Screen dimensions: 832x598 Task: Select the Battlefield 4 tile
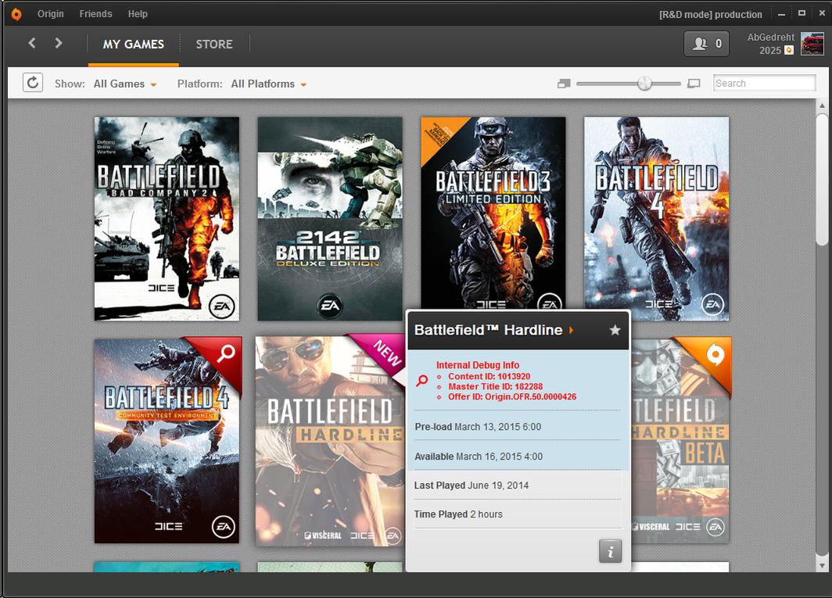656,219
